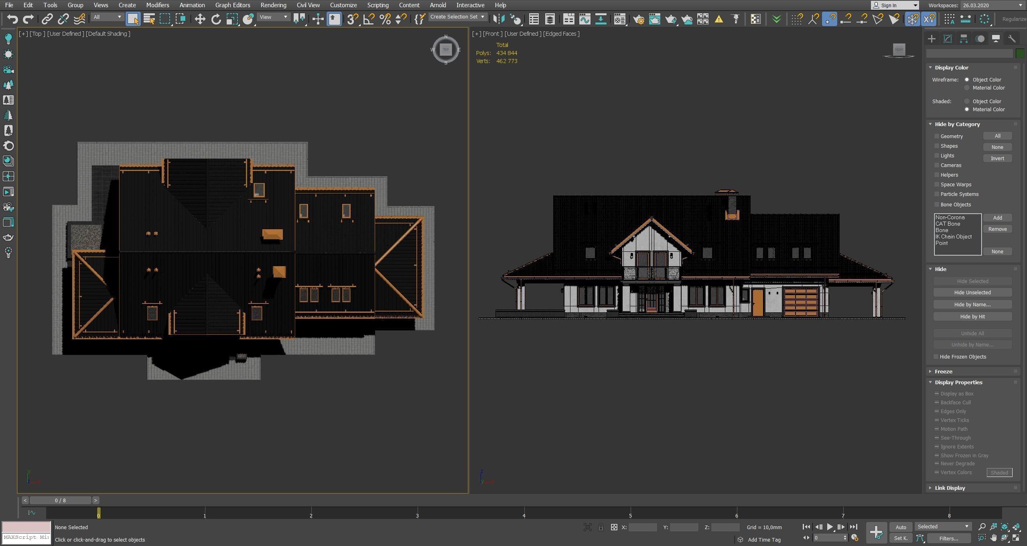Check the Shapes hide category box
This screenshot has height=546, width=1027.
937,146
